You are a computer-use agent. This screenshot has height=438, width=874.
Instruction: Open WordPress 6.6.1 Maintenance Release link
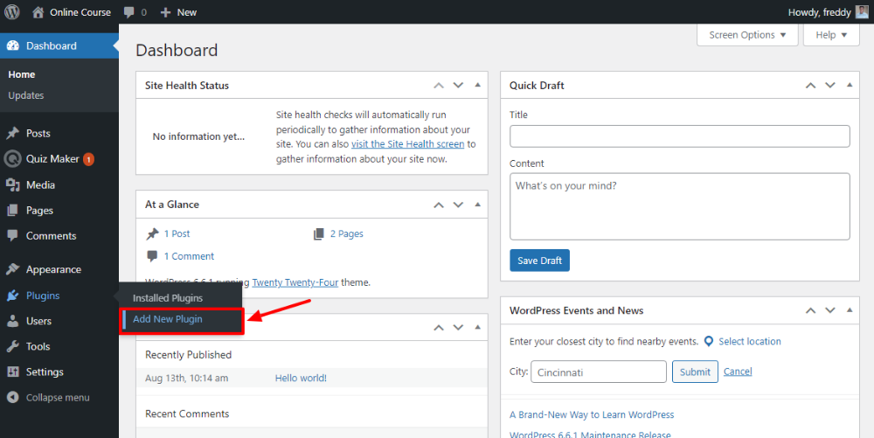coord(590,435)
